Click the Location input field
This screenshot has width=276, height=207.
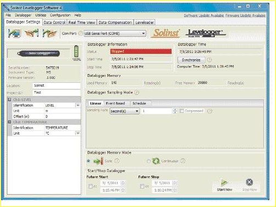click(57, 85)
